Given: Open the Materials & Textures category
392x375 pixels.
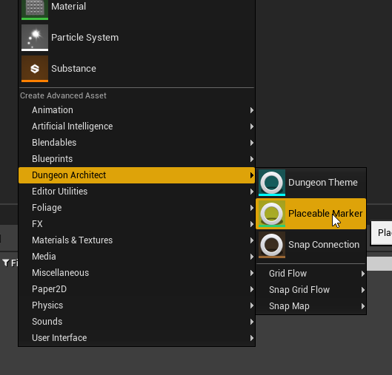Looking at the screenshot, I should pos(137,240).
